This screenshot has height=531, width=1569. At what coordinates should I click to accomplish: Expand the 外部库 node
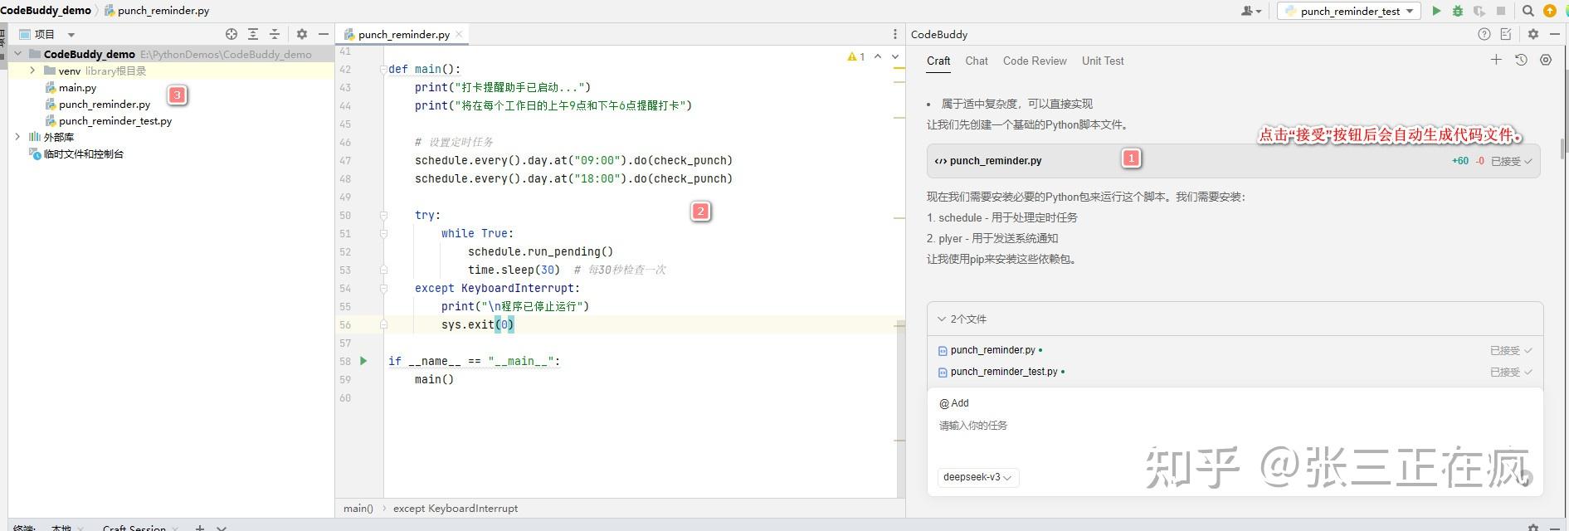point(17,137)
